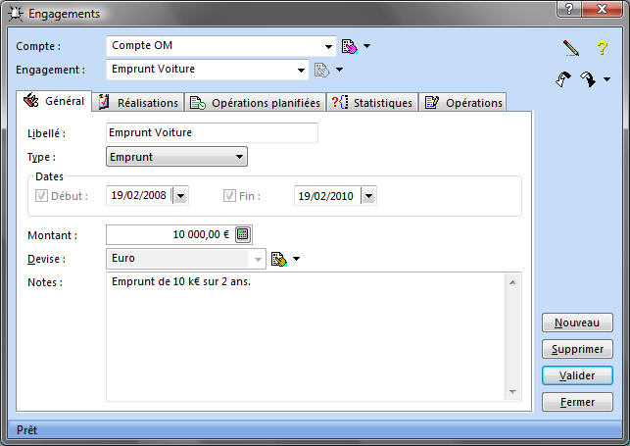Click the edit icon next to Engagement combo
The width and height of the screenshot is (630, 446).
click(320, 70)
